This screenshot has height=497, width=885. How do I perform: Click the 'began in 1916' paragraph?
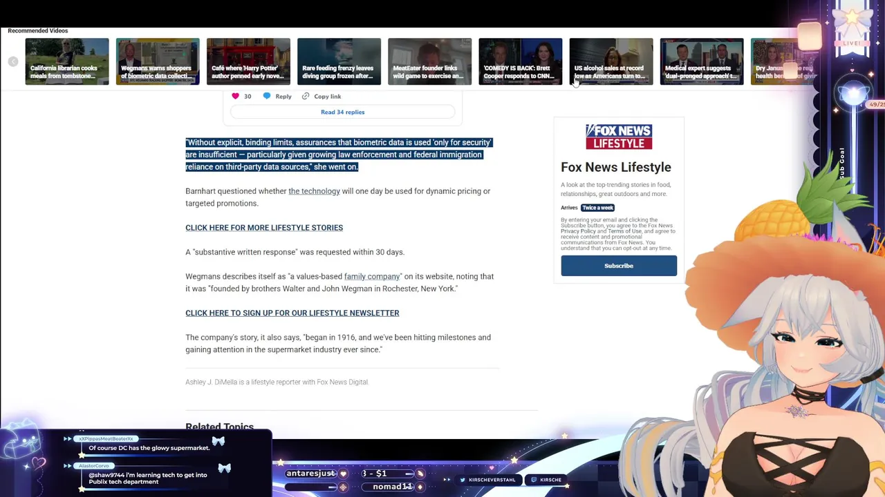click(x=338, y=343)
